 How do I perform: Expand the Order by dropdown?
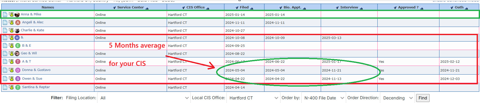pos(324,98)
